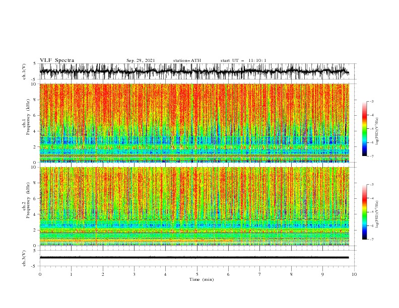Screen dimensions: 399x308
Task: Click the "8" tick on the time axis
Action: (291, 274)
